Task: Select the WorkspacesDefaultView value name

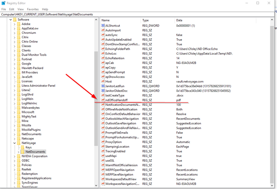Action: coord(121,179)
